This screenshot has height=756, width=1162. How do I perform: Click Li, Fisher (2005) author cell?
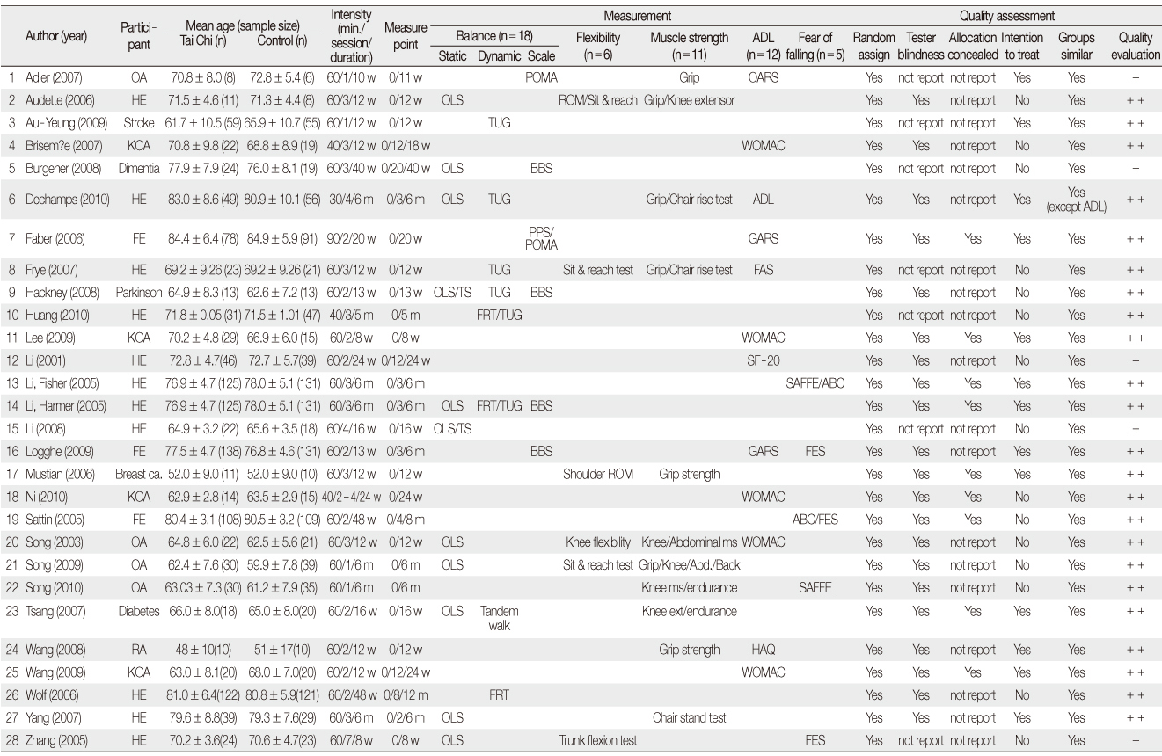click(63, 384)
